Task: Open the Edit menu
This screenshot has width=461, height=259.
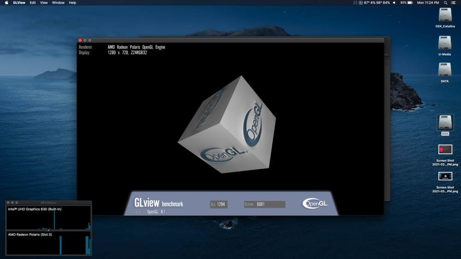Action: click(x=33, y=3)
